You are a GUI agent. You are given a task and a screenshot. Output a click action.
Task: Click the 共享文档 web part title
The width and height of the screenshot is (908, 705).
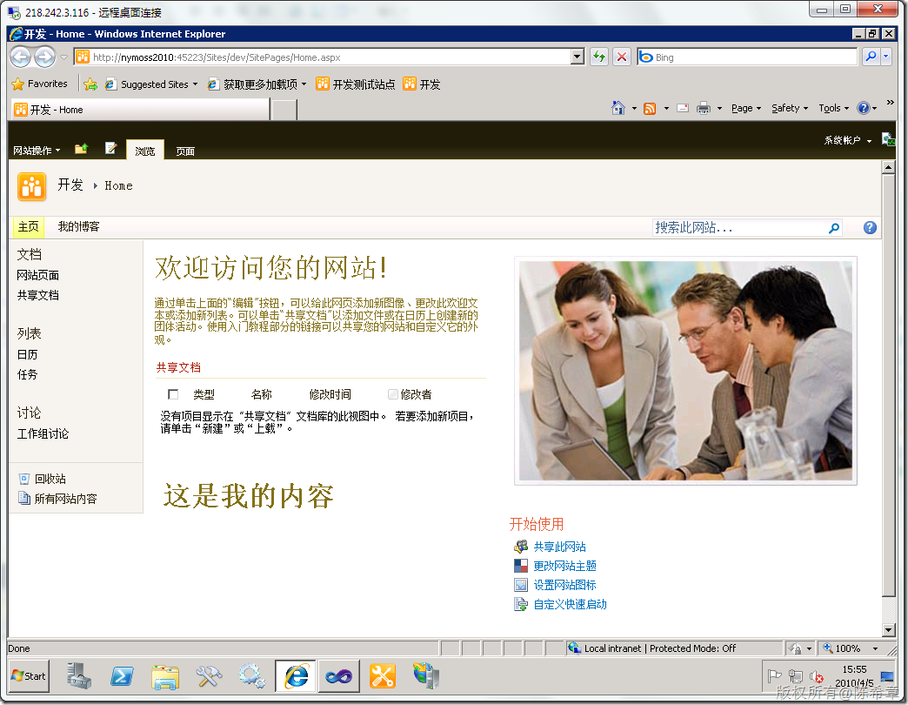click(x=178, y=367)
